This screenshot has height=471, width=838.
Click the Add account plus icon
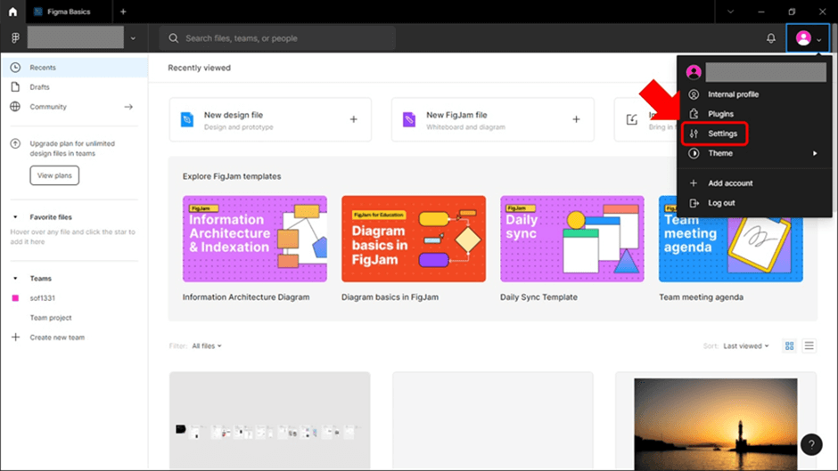[694, 183]
